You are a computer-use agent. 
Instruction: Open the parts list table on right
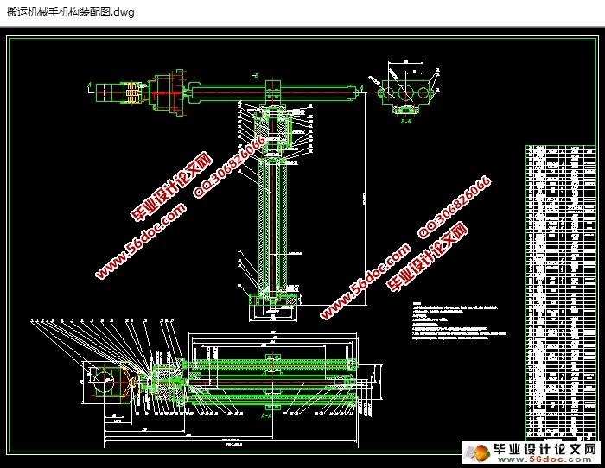560,294
